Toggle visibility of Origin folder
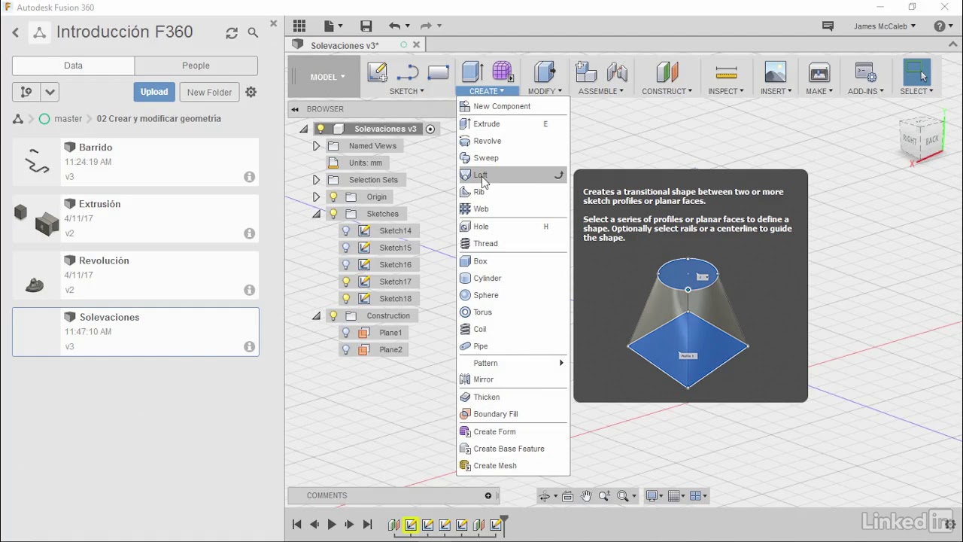This screenshot has width=963, height=542. [x=333, y=197]
